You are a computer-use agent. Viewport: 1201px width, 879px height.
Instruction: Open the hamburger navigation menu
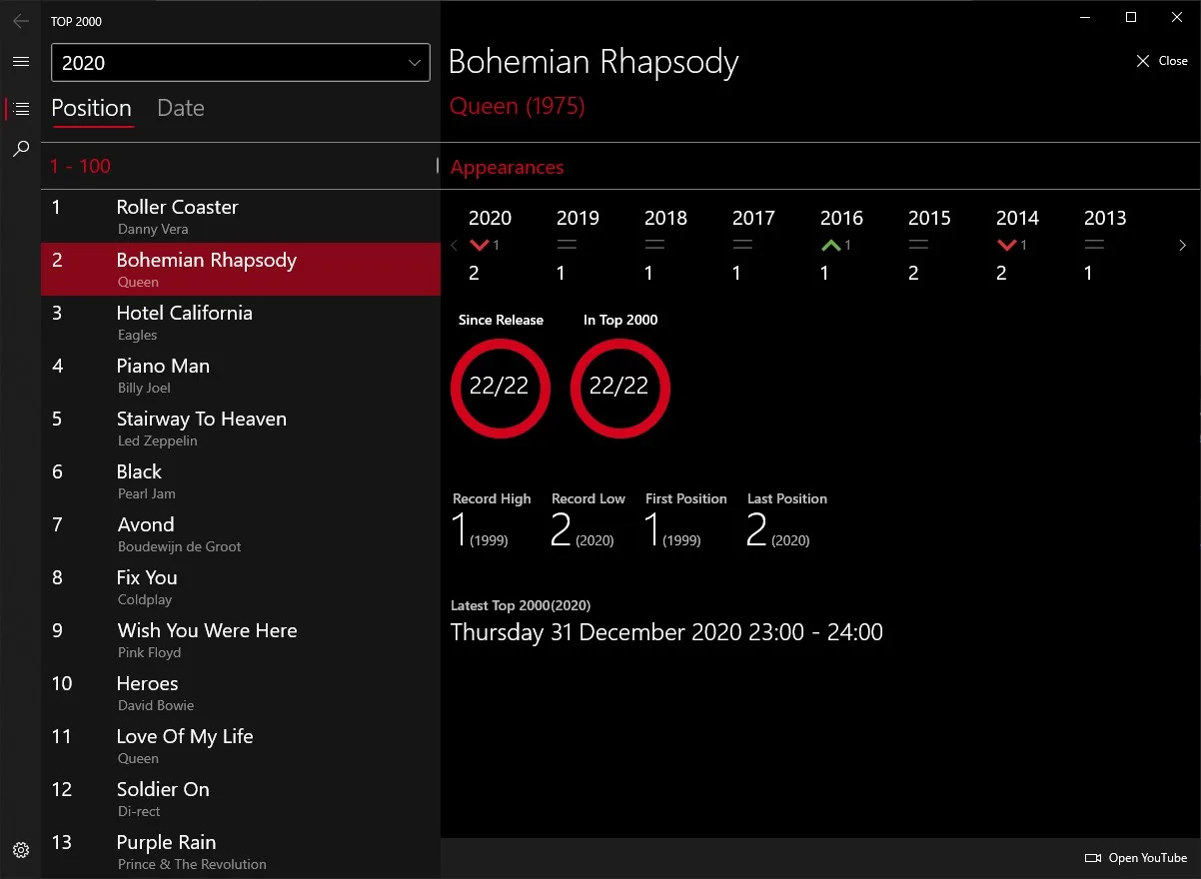(20, 62)
